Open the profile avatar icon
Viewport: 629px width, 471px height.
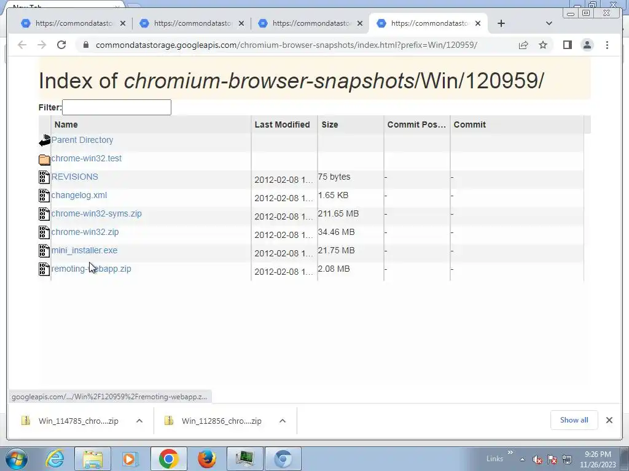pos(587,45)
